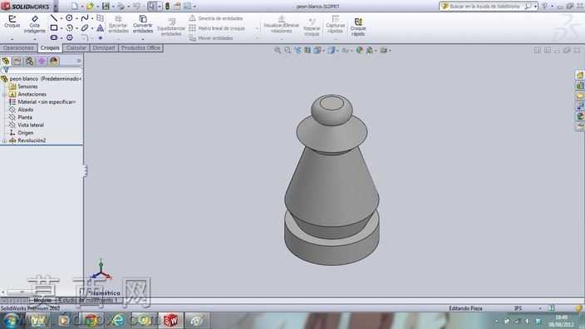The image size is (585, 329).
Task: Open the FeatureManager design tree tab
Action: coord(6,61)
